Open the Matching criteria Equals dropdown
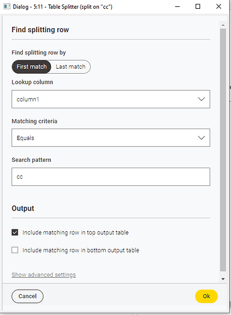This screenshot has width=231, height=315. (x=111, y=138)
